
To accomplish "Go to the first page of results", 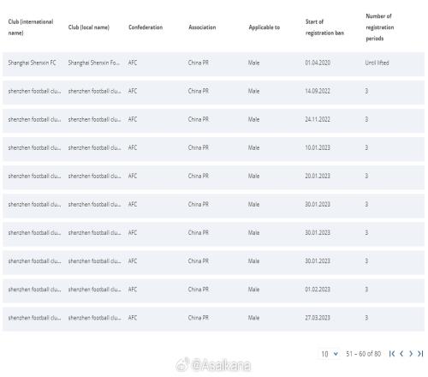I will (x=392, y=354).
